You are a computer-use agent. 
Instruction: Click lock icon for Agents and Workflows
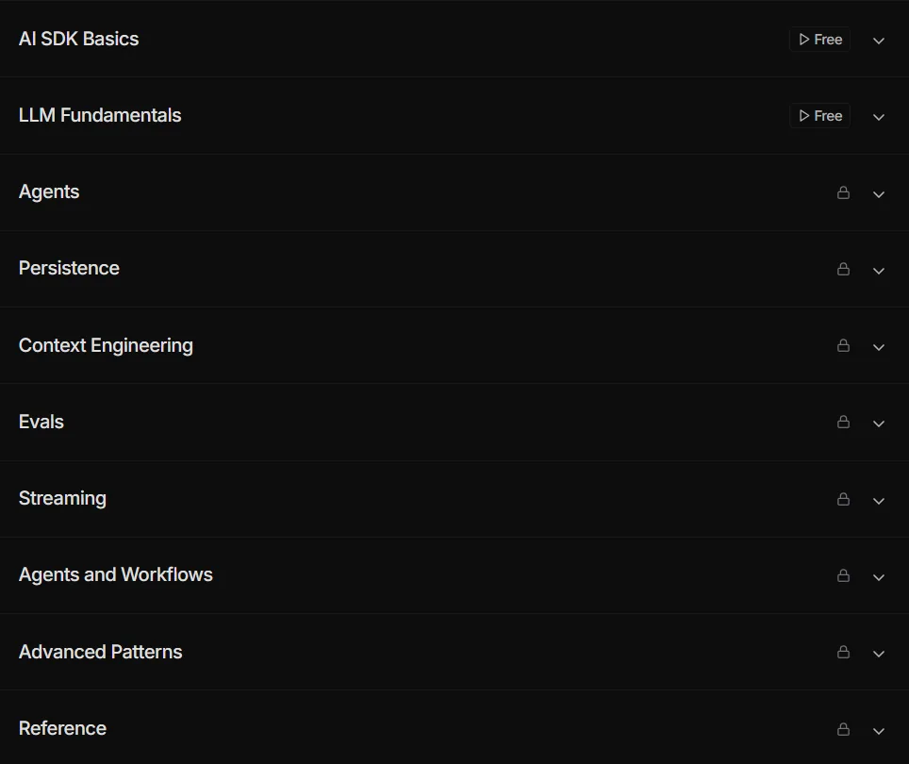[x=844, y=575]
